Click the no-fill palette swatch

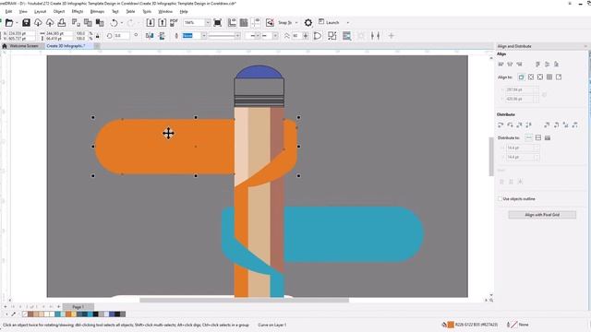tap(25, 314)
